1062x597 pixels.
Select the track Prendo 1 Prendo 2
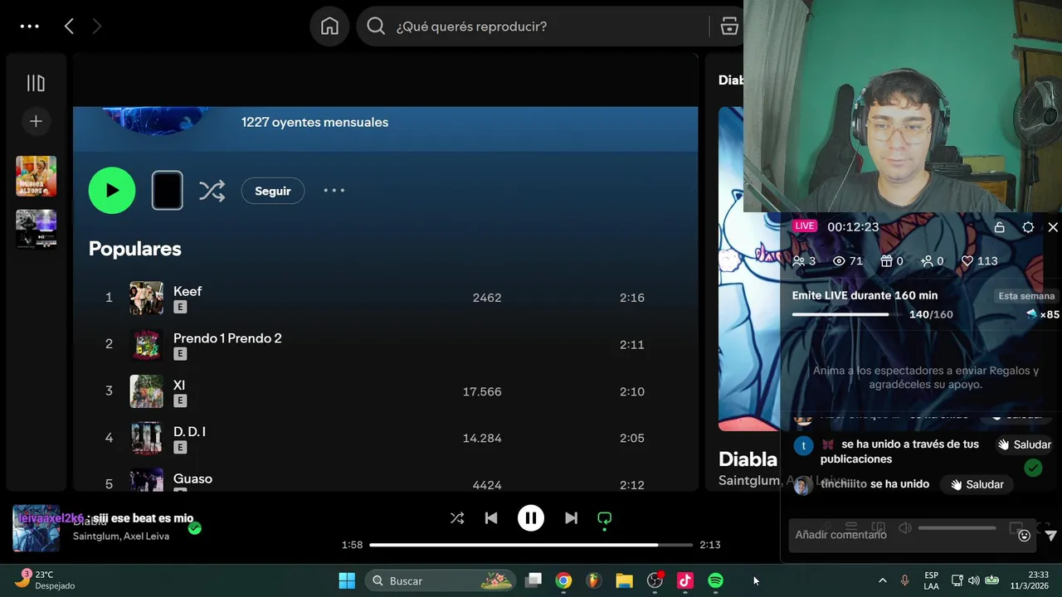(227, 338)
